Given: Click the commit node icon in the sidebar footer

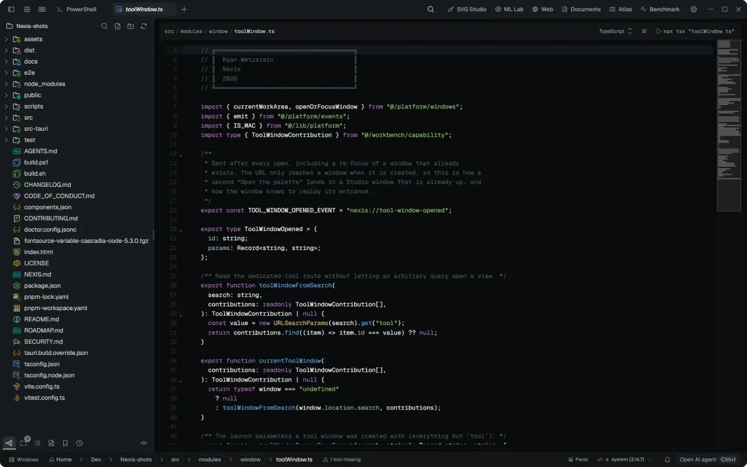Looking at the screenshot, I should click(144, 443).
